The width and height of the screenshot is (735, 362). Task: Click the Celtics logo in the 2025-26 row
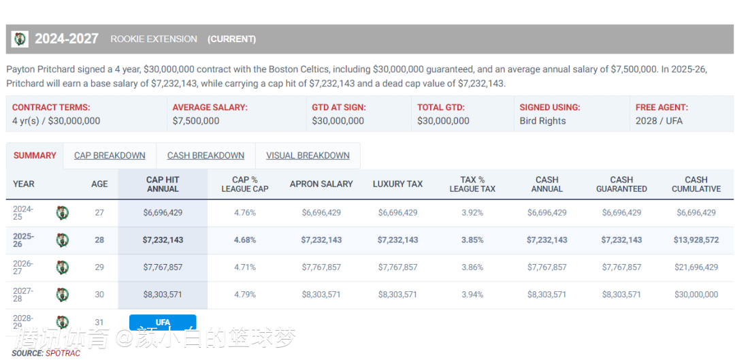[x=63, y=240]
